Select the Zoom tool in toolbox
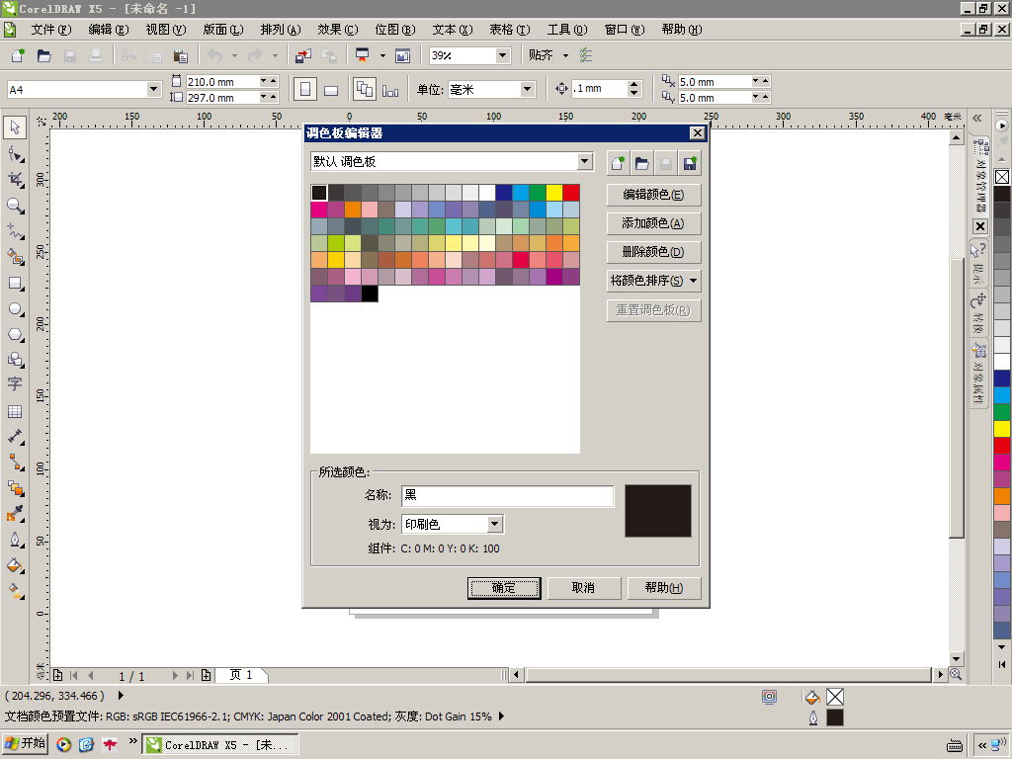This screenshot has height=759, width=1012. tap(15, 206)
